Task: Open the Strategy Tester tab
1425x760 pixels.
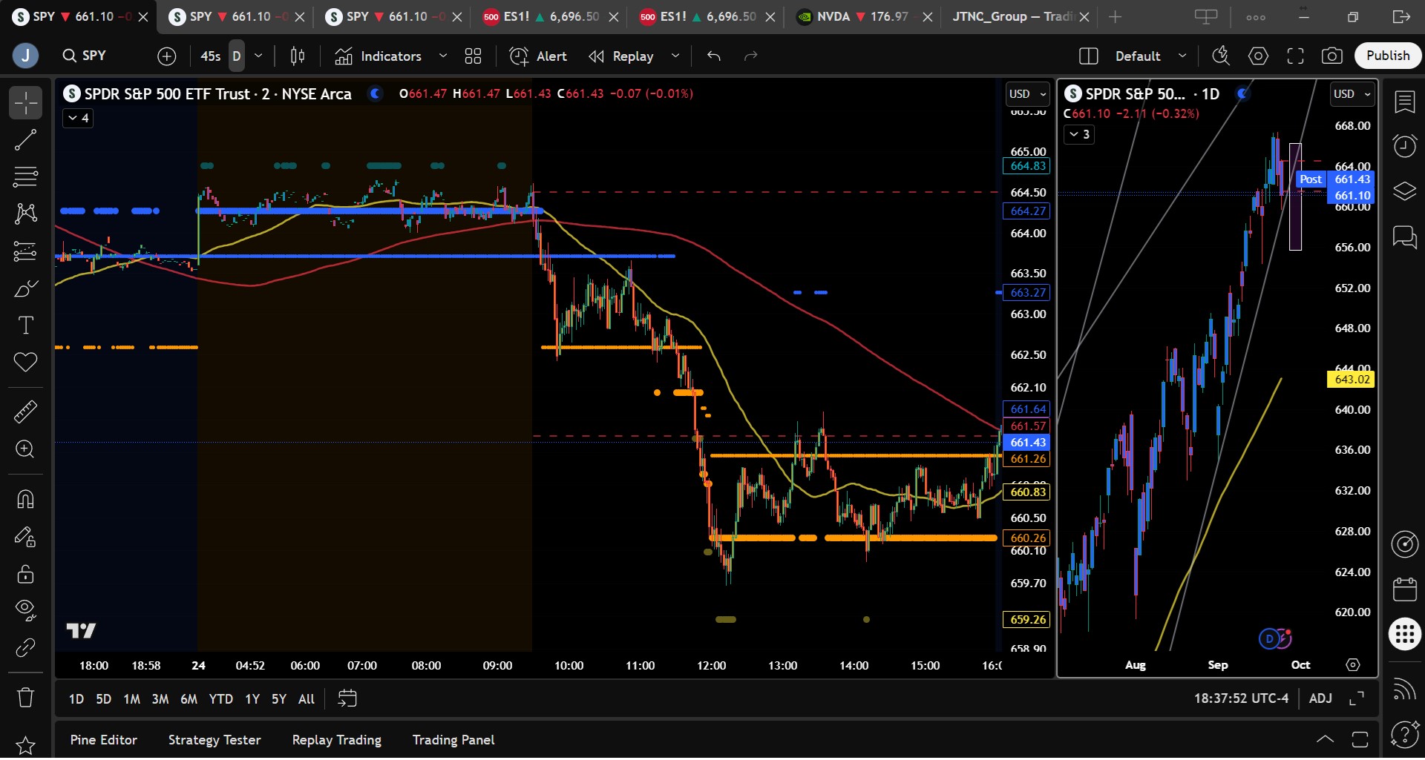Action: 214,740
